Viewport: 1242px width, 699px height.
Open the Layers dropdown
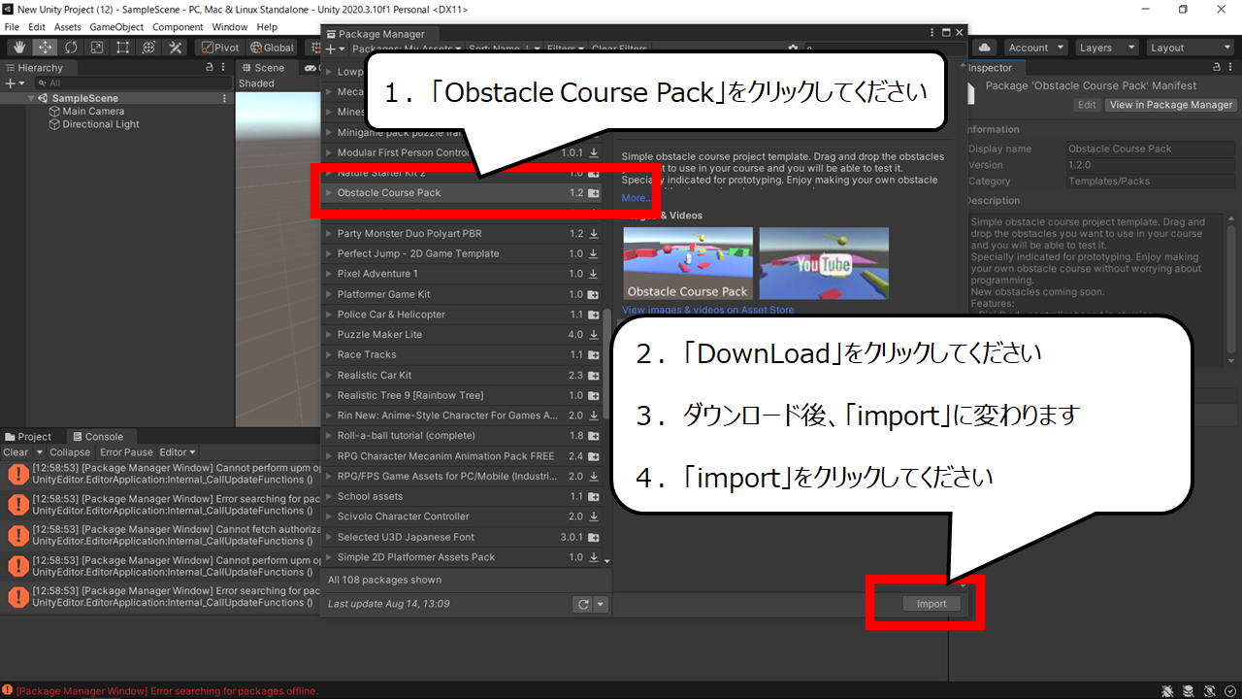[1106, 48]
